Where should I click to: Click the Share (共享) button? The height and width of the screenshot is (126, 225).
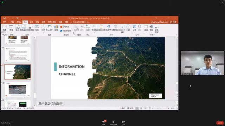[x=173, y=22]
